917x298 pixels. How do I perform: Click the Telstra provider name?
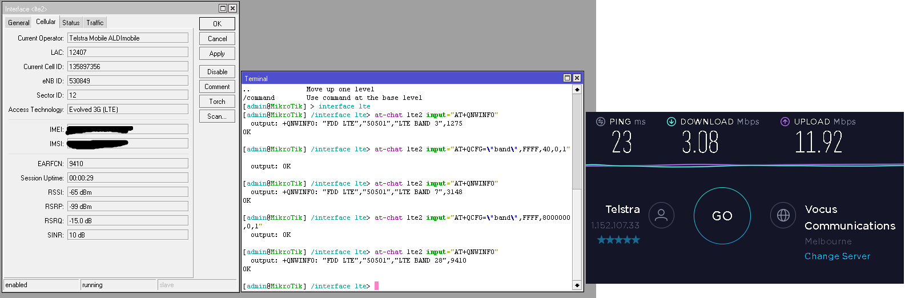tap(622, 210)
